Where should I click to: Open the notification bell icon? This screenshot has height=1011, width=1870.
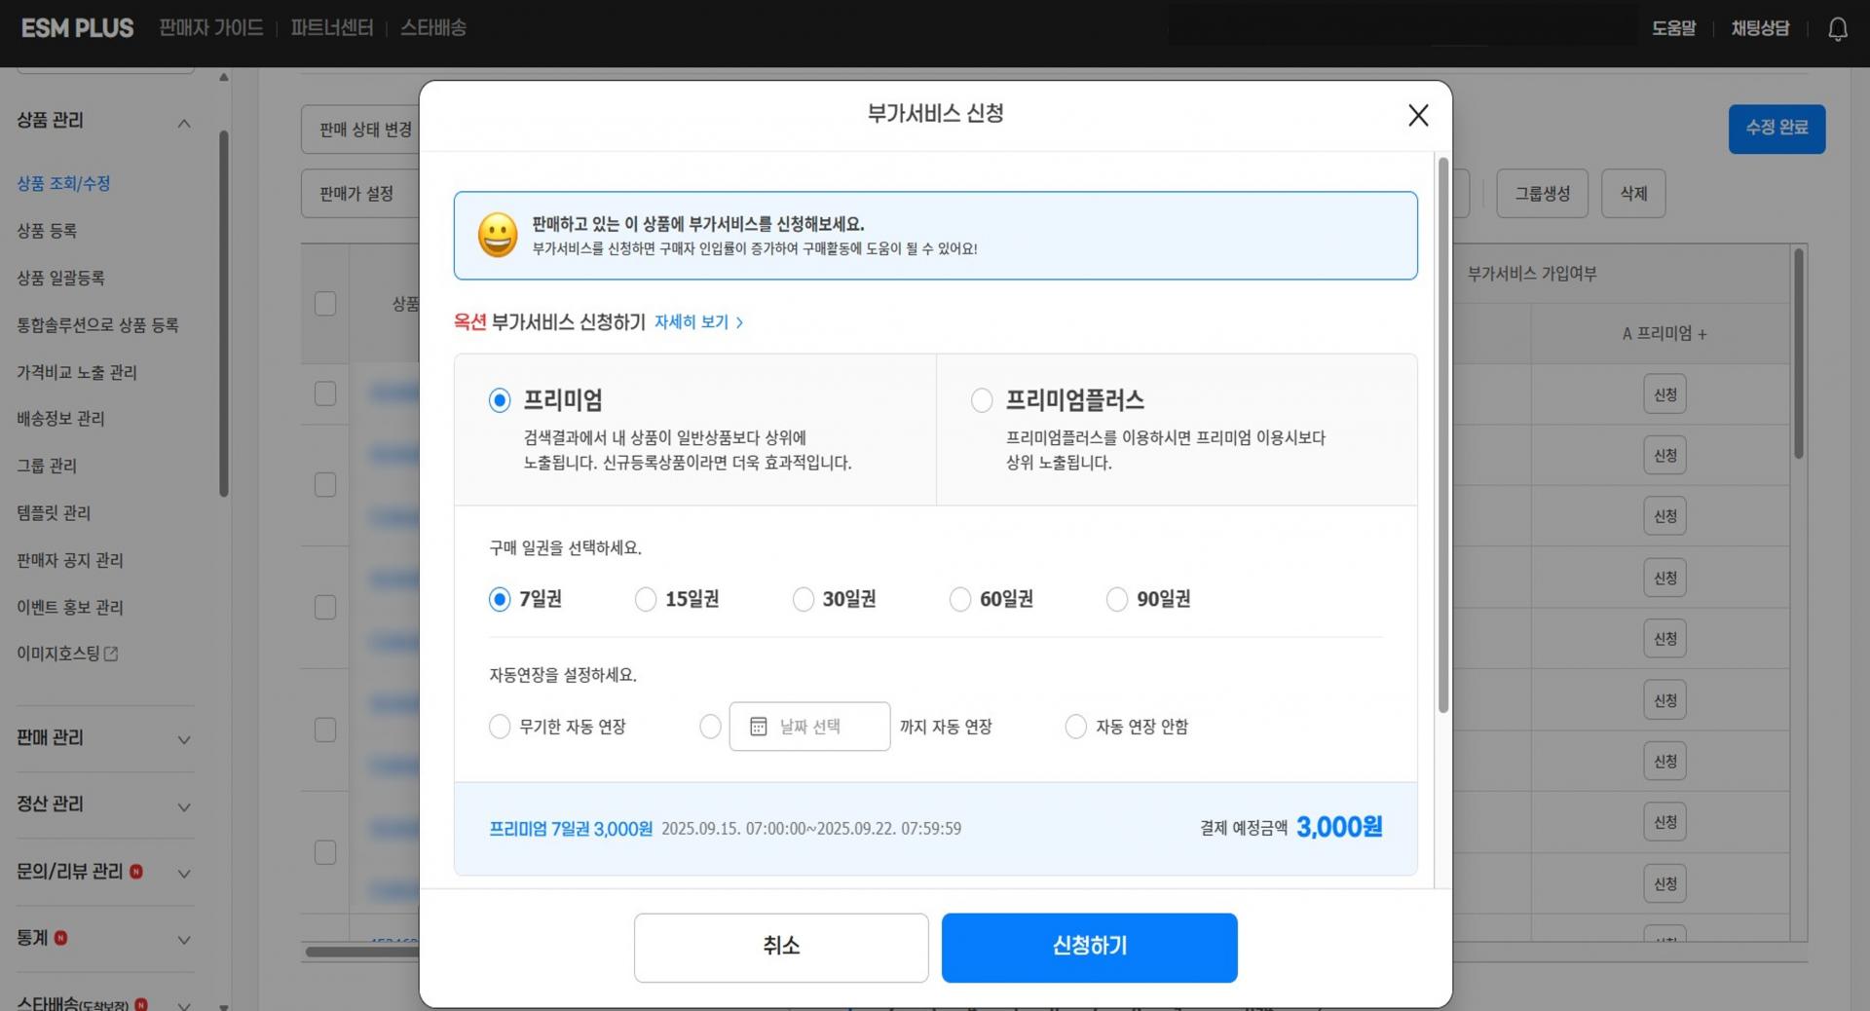1838,29
